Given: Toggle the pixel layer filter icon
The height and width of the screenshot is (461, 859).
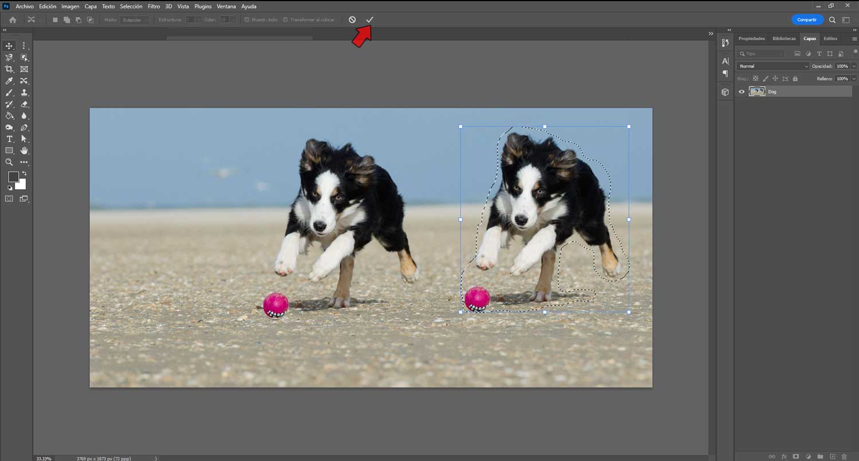Looking at the screenshot, I should pyautogui.click(x=797, y=54).
